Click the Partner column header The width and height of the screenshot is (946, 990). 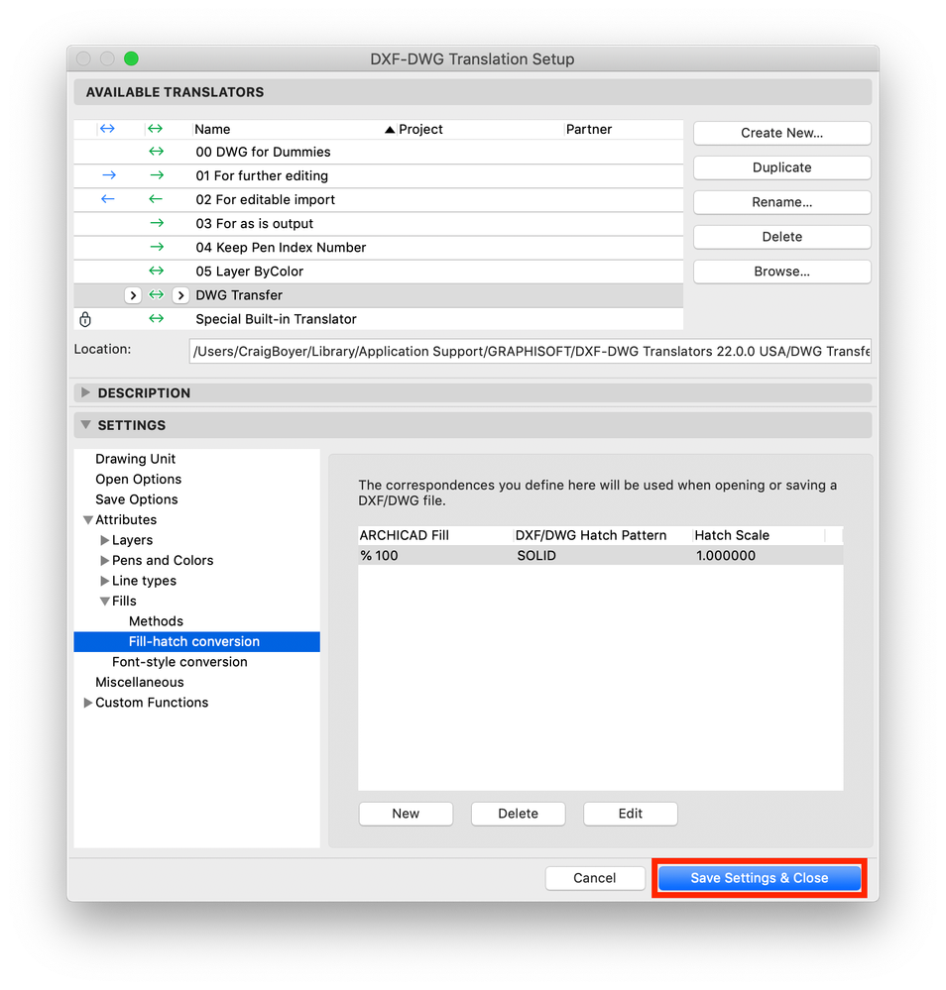(x=624, y=130)
